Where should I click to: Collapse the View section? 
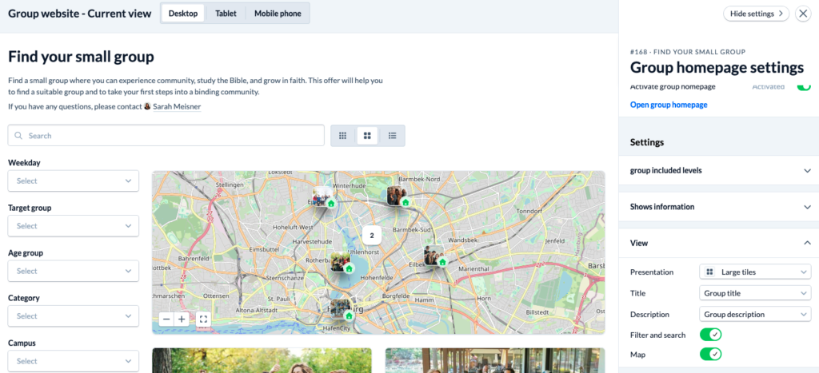pyautogui.click(x=719, y=243)
